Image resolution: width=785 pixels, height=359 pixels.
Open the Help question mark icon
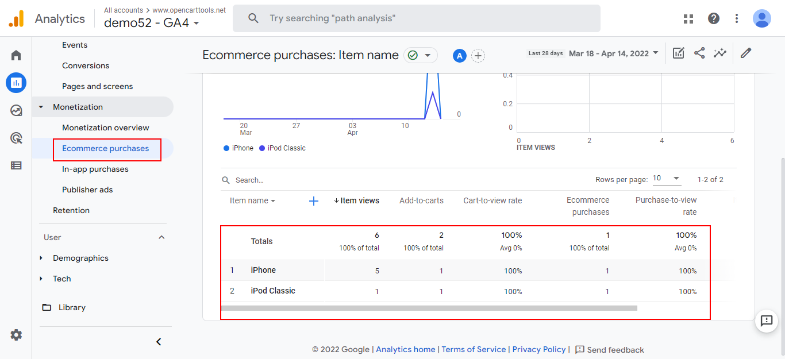pyautogui.click(x=714, y=18)
